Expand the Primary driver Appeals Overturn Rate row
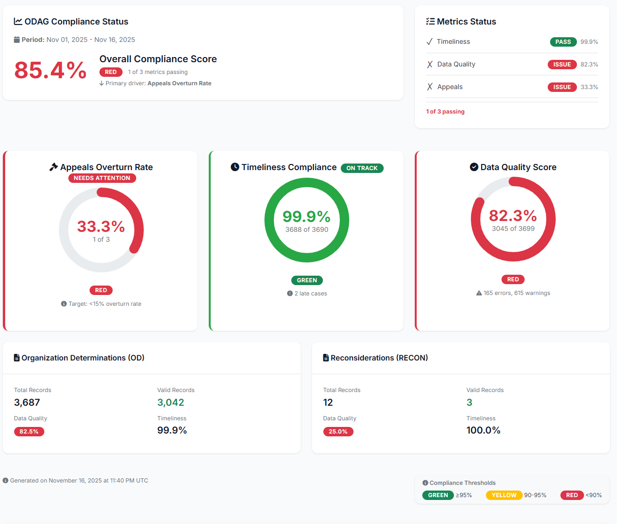This screenshot has width=617, height=524. pos(156,83)
